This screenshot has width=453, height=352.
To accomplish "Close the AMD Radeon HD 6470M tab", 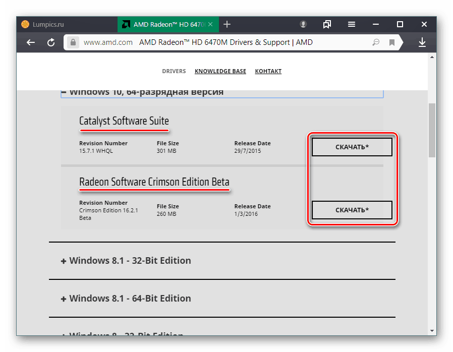I will [210, 24].
